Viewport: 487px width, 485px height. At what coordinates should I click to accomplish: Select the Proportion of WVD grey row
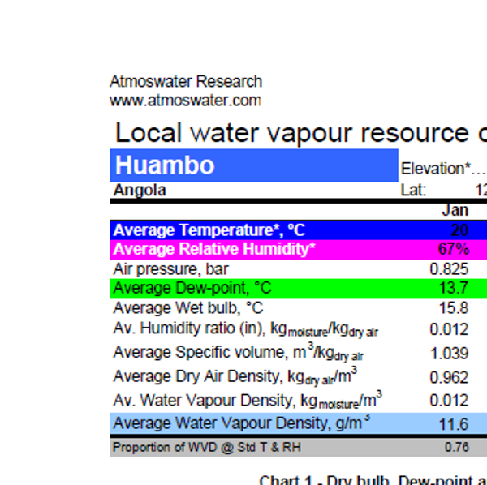point(299,448)
